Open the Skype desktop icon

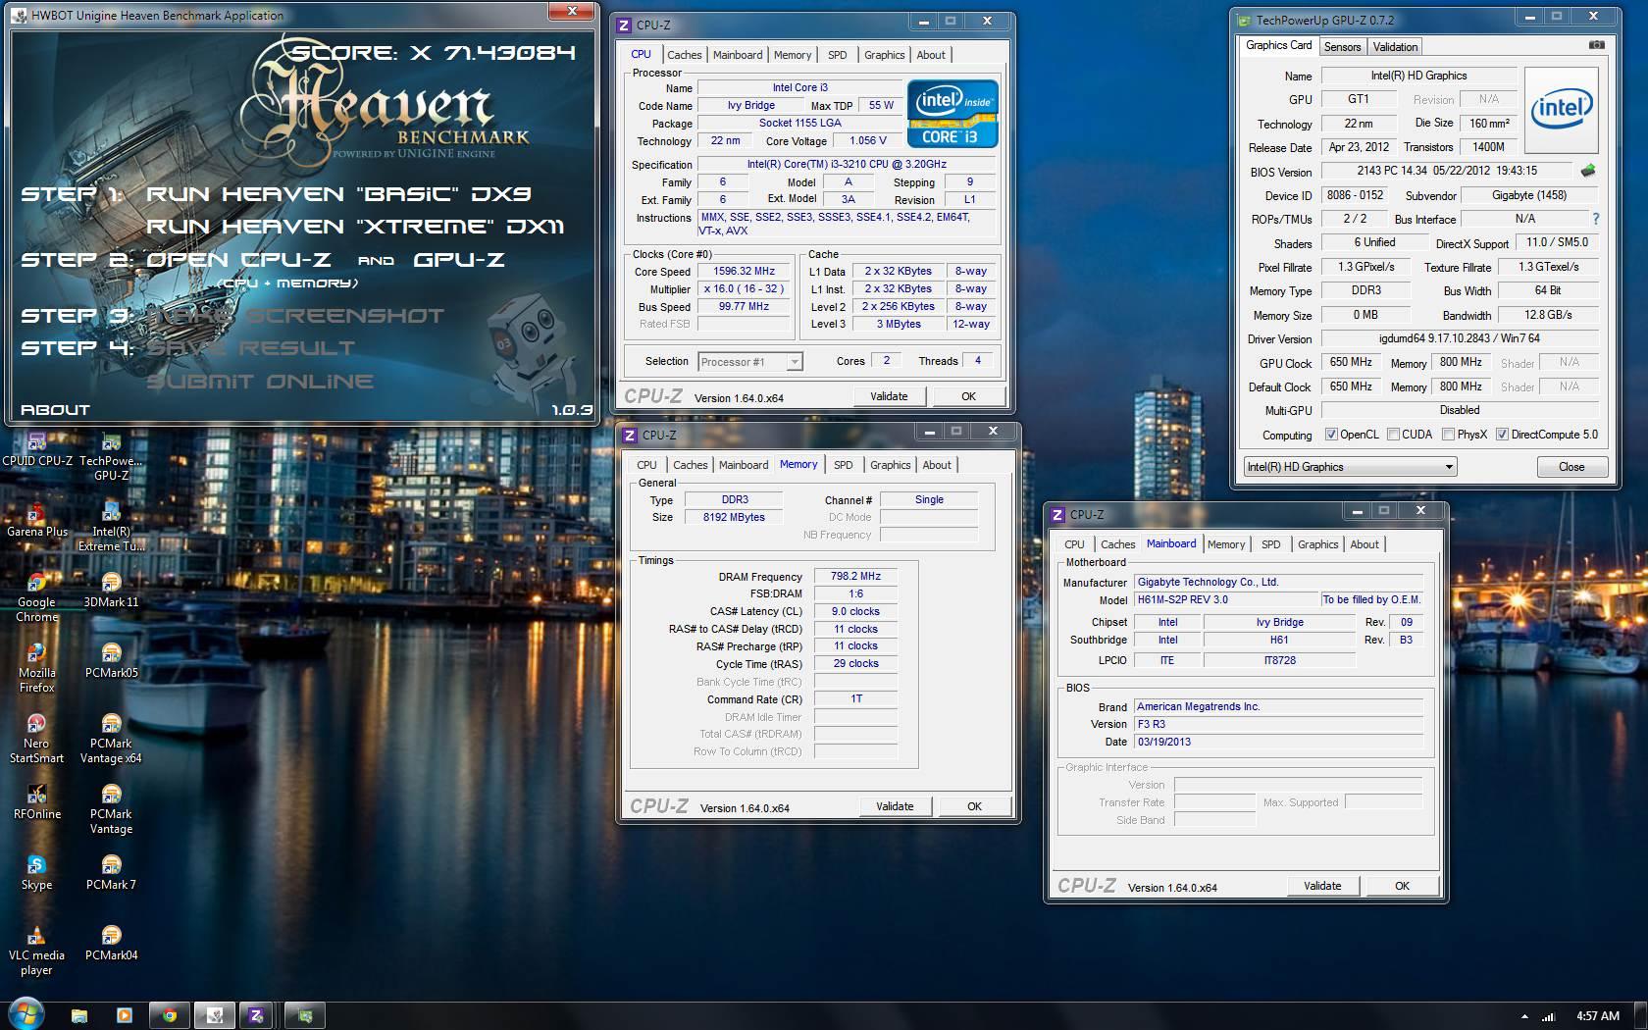pyautogui.click(x=36, y=874)
